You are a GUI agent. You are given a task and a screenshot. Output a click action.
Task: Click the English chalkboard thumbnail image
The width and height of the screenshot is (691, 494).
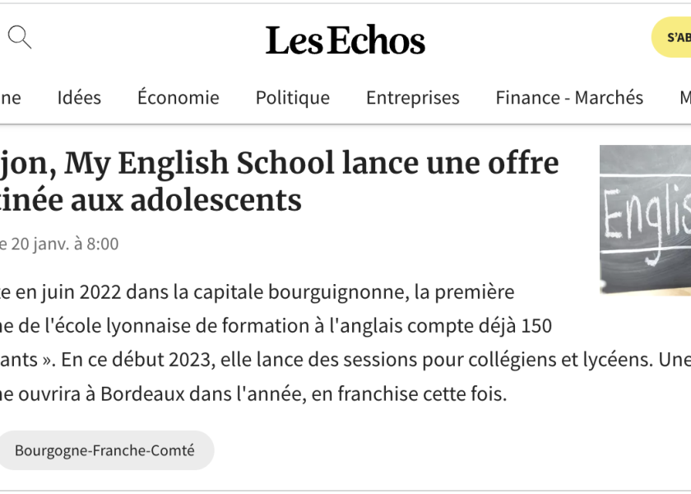pyautogui.click(x=646, y=219)
